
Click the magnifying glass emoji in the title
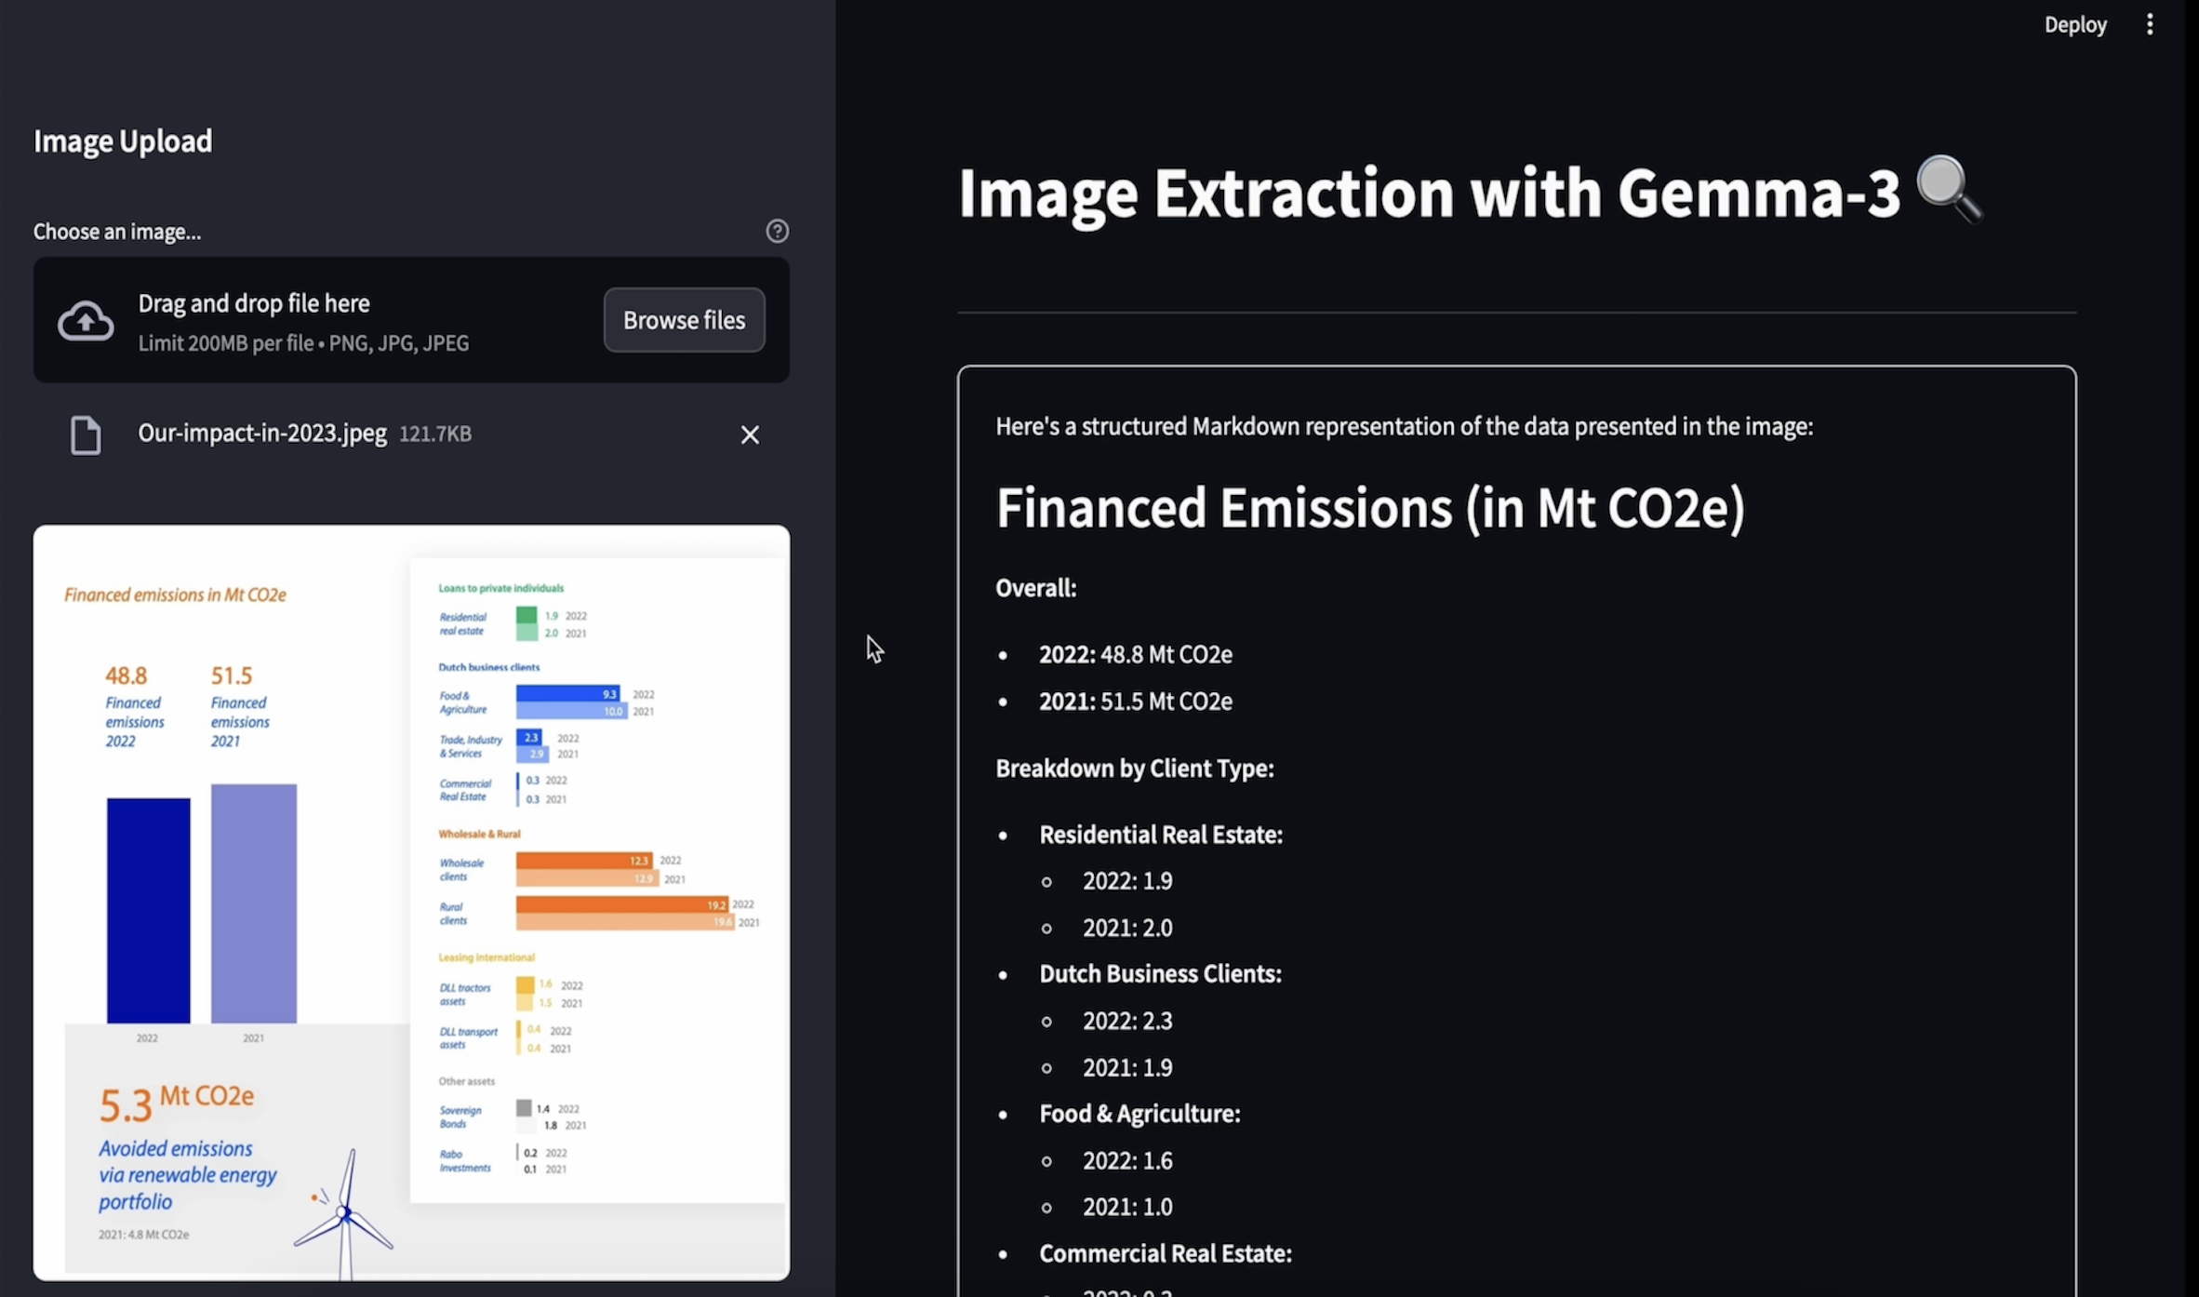click(1949, 190)
